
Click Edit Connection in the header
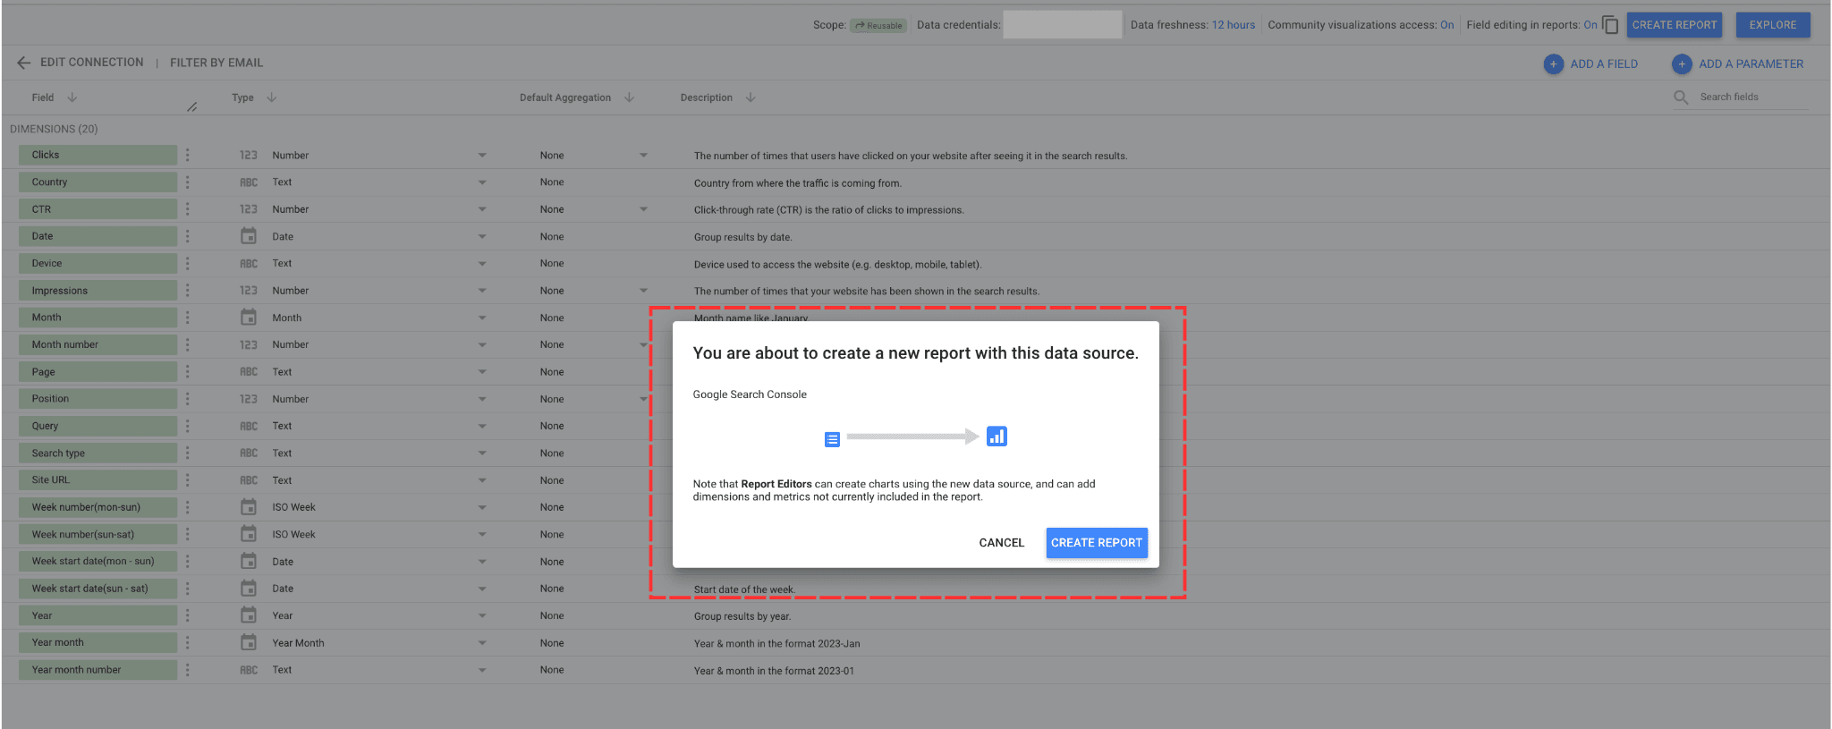(x=91, y=63)
